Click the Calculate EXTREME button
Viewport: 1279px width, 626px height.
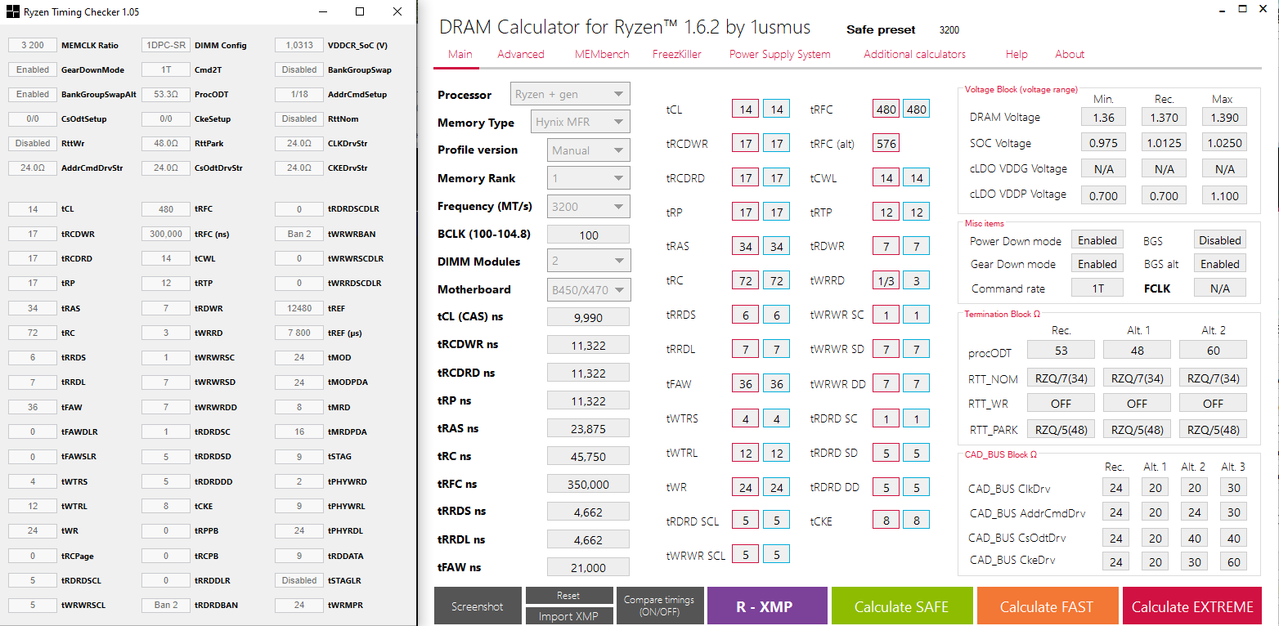click(1192, 606)
